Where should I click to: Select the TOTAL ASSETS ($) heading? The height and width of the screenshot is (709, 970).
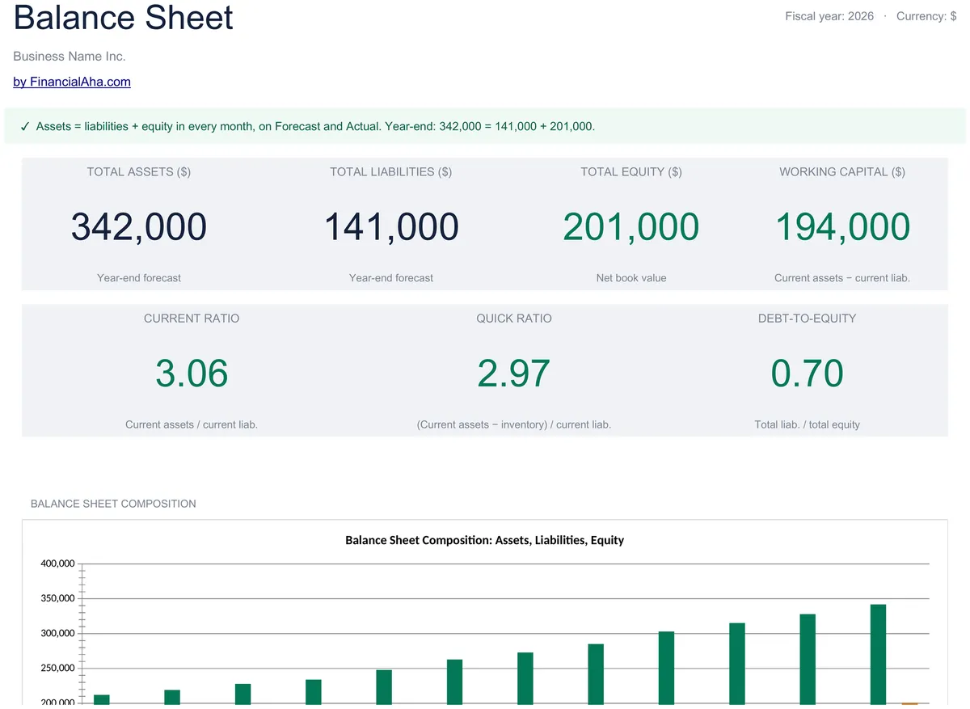139,171
